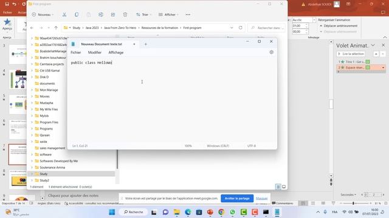
Task: Switch Explorer to details view icon
Action: (278, 187)
